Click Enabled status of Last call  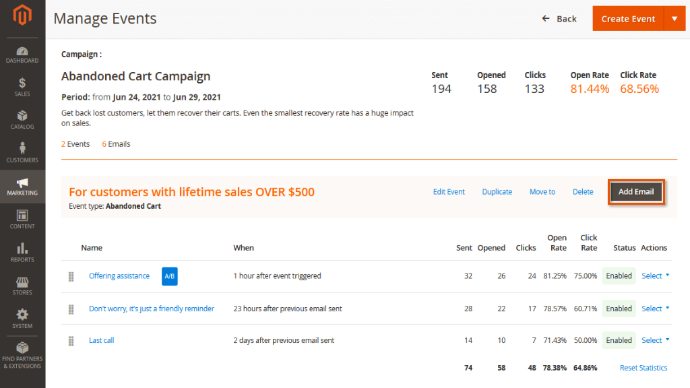pos(619,340)
